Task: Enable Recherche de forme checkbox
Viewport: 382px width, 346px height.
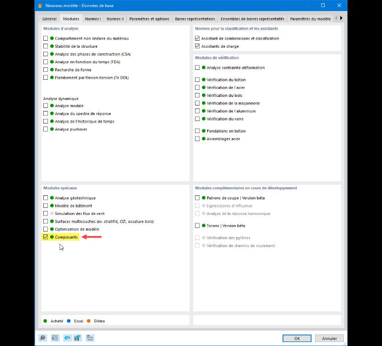Action: [45, 70]
